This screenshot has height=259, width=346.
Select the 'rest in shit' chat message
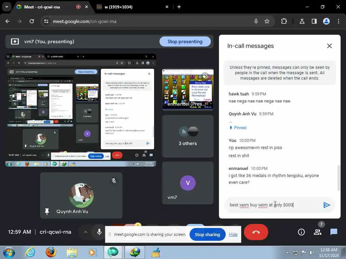[x=239, y=156]
